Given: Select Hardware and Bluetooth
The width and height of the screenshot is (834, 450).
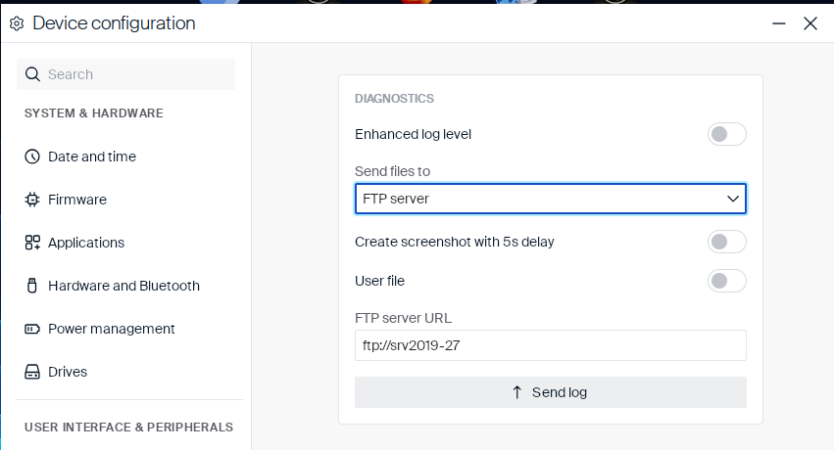Looking at the screenshot, I should 123,286.
